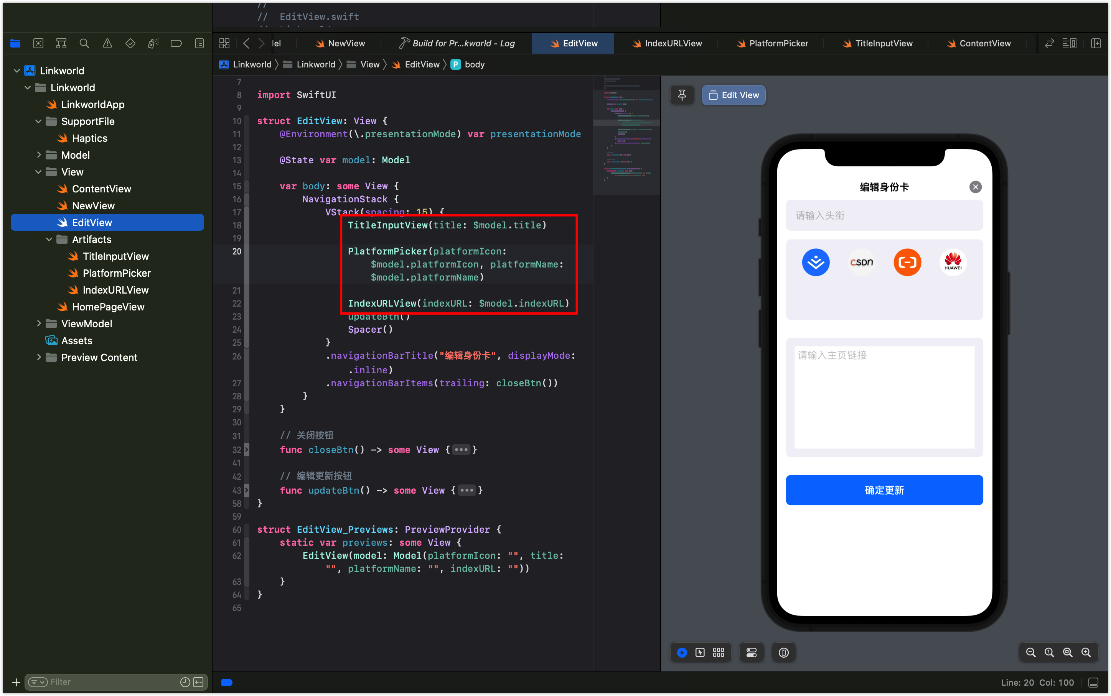Click the 请输入主页链接 URL text area
Image resolution: width=1111 pixels, height=696 pixels.
click(x=884, y=397)
